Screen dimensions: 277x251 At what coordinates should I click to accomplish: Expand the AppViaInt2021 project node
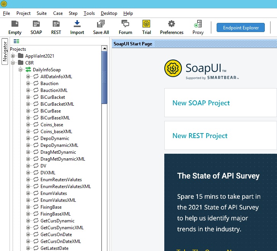pos(13,56)
